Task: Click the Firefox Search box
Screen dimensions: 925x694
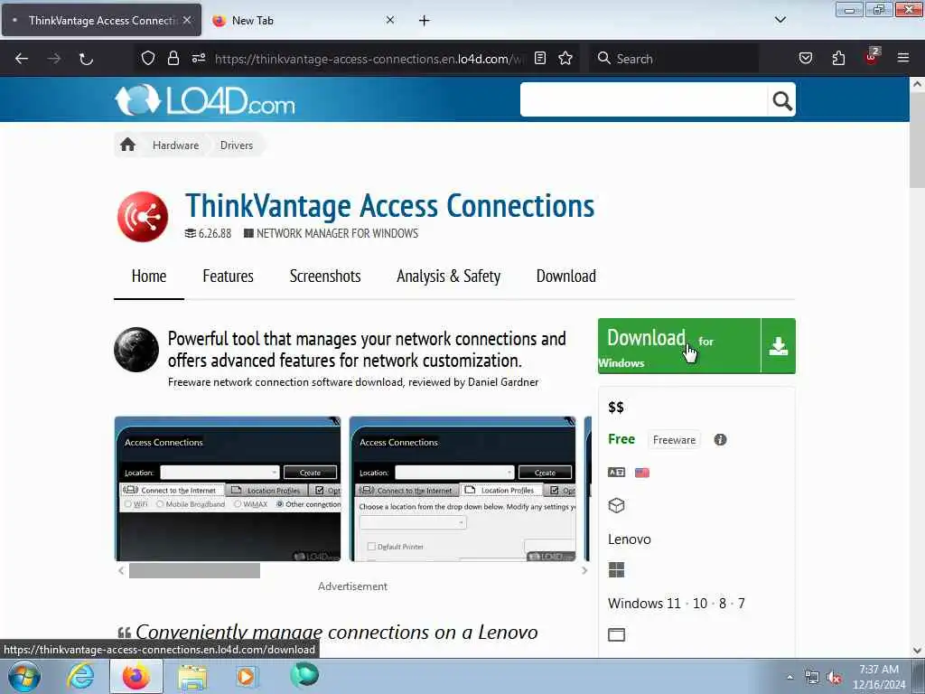Action: point(674,59)
